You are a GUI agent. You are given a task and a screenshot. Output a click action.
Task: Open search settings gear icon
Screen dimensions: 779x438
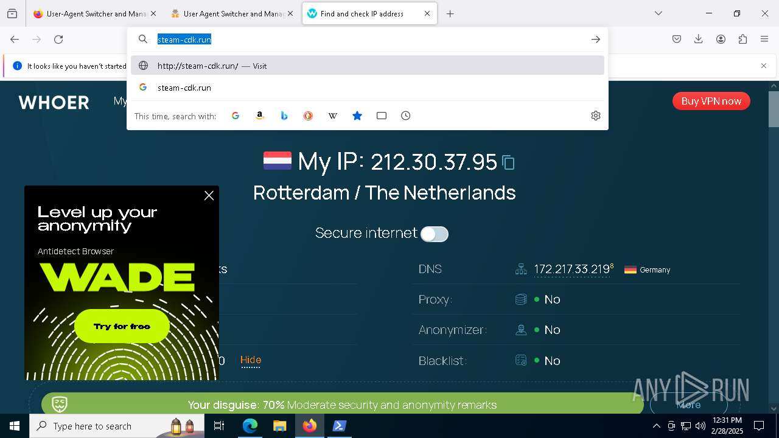click(596, 116)
